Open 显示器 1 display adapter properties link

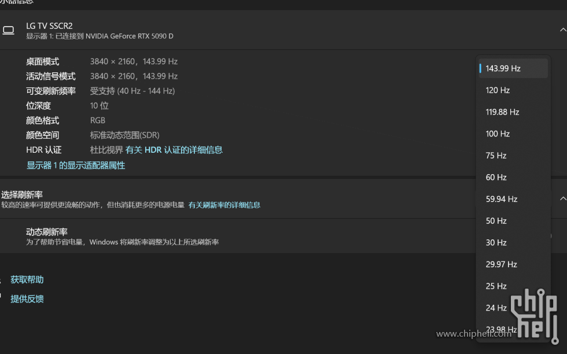[x=75, y=165]
